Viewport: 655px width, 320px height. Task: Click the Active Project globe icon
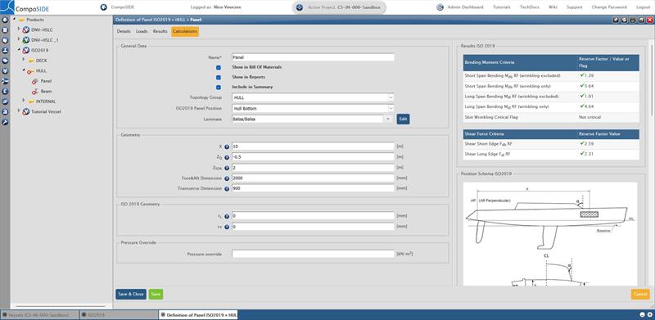[299, 7]
